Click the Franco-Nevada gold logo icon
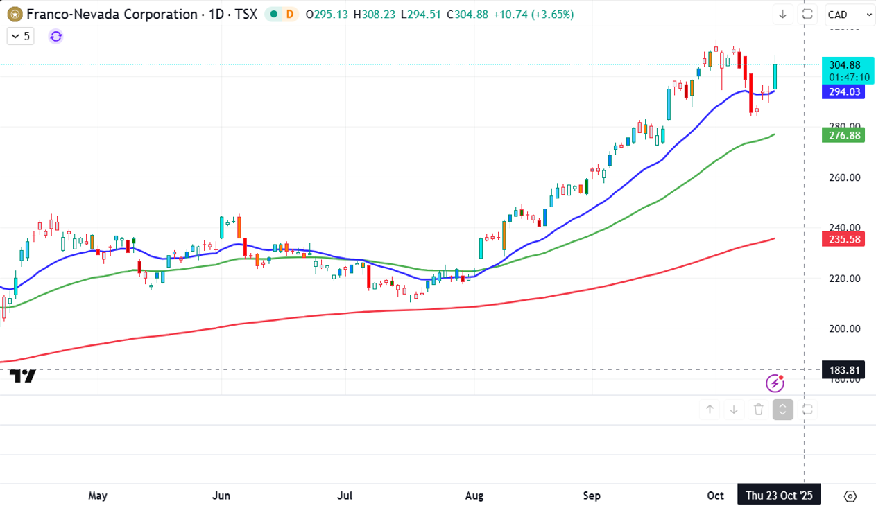 tap(15, 14)
